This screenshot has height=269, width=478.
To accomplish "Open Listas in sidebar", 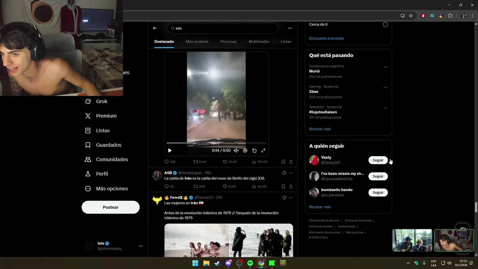I will coord(98,130).
